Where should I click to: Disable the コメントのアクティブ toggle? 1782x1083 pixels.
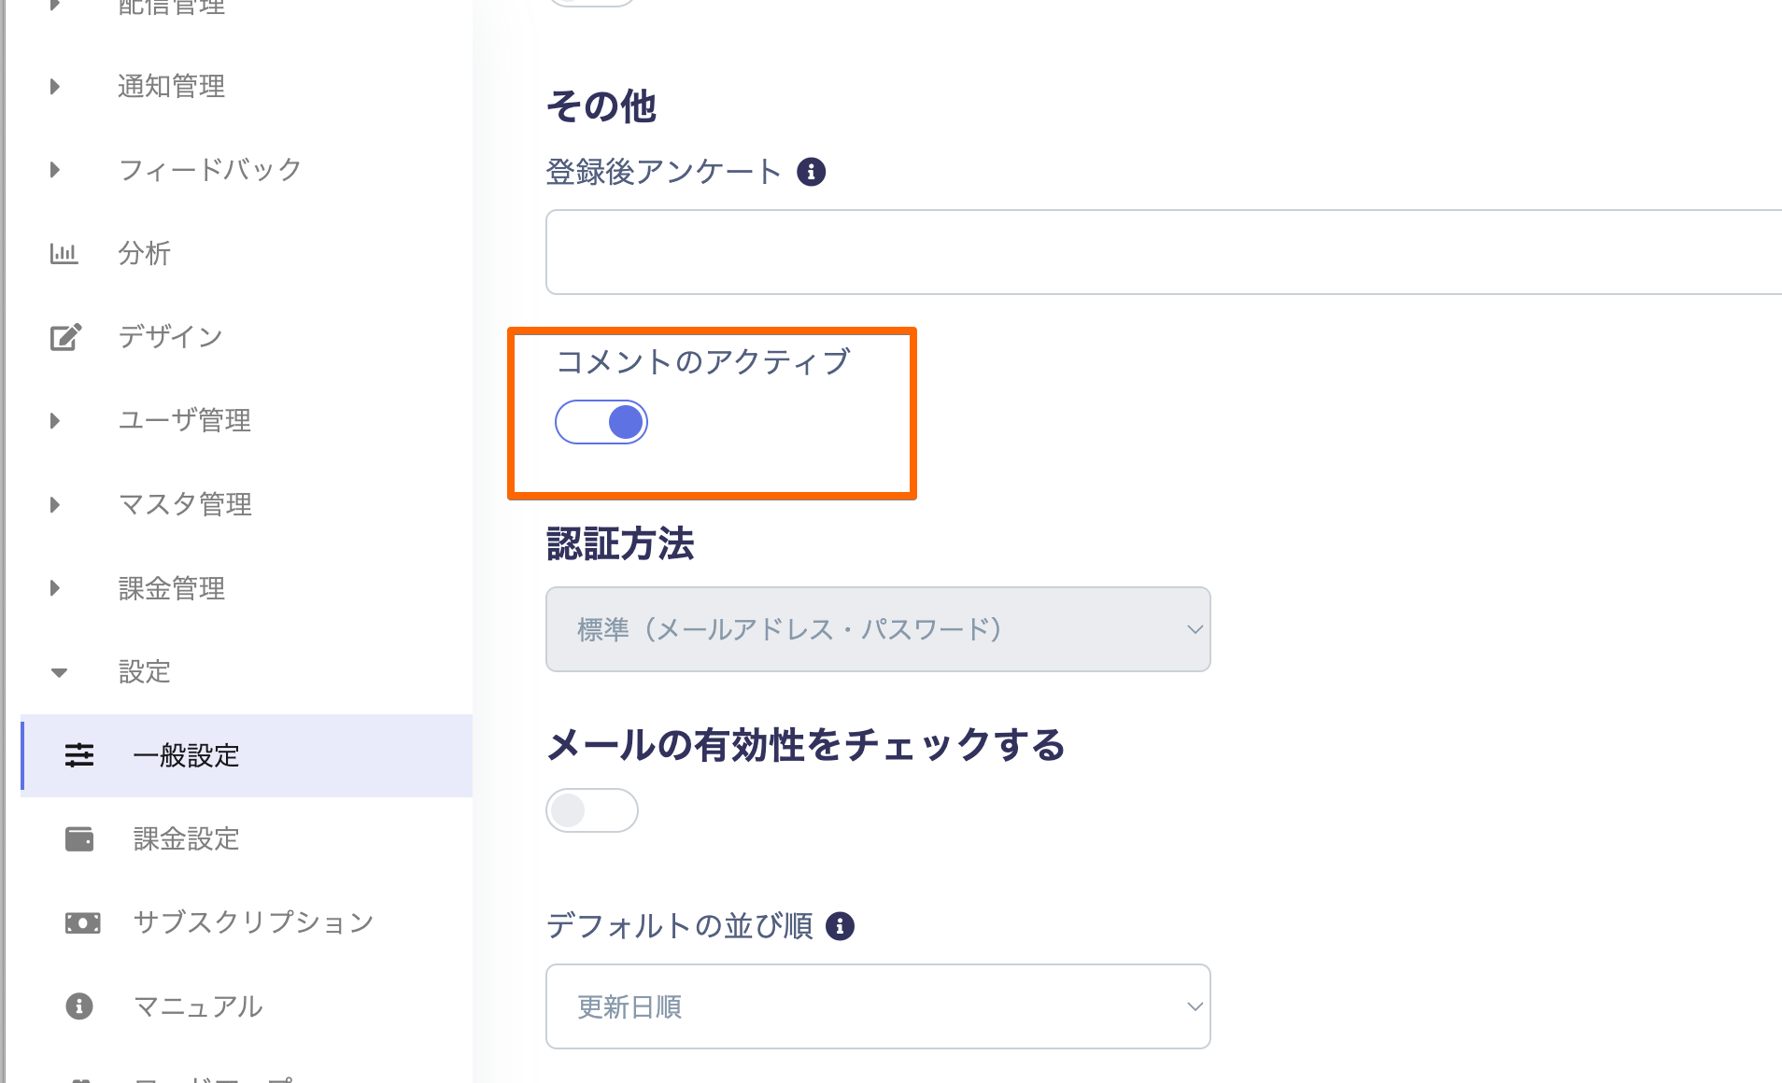[x=601, y=422]
